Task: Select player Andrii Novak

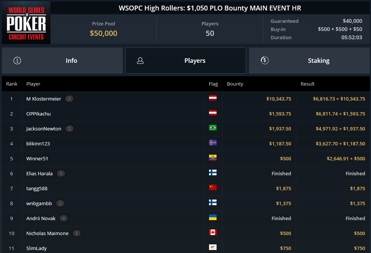Action: (x=41, y=218)
